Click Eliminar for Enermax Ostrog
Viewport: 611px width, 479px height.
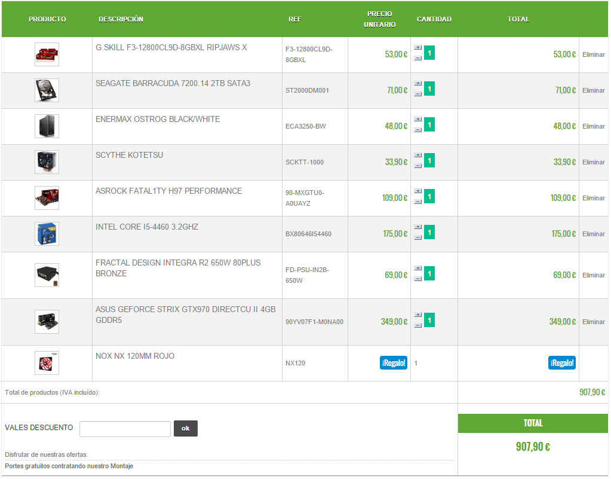594,126
